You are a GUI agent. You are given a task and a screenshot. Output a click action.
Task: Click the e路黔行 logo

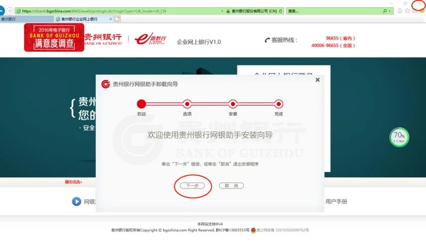click(150, 39)
